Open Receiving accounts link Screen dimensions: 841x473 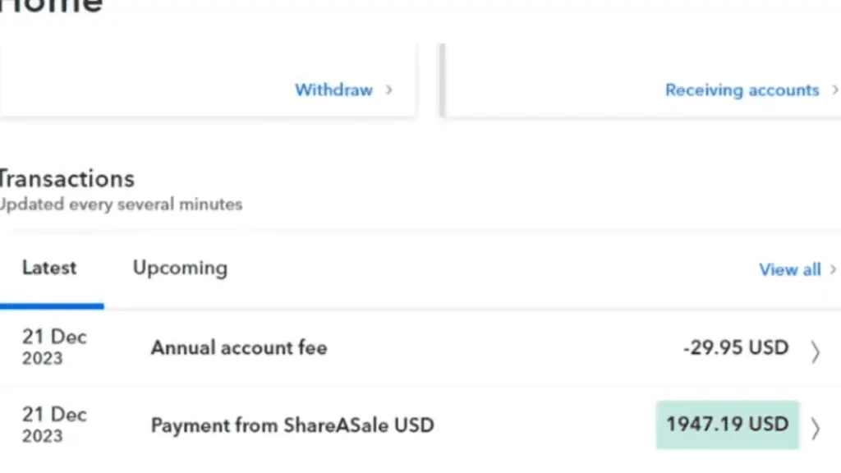click(742, 90)
